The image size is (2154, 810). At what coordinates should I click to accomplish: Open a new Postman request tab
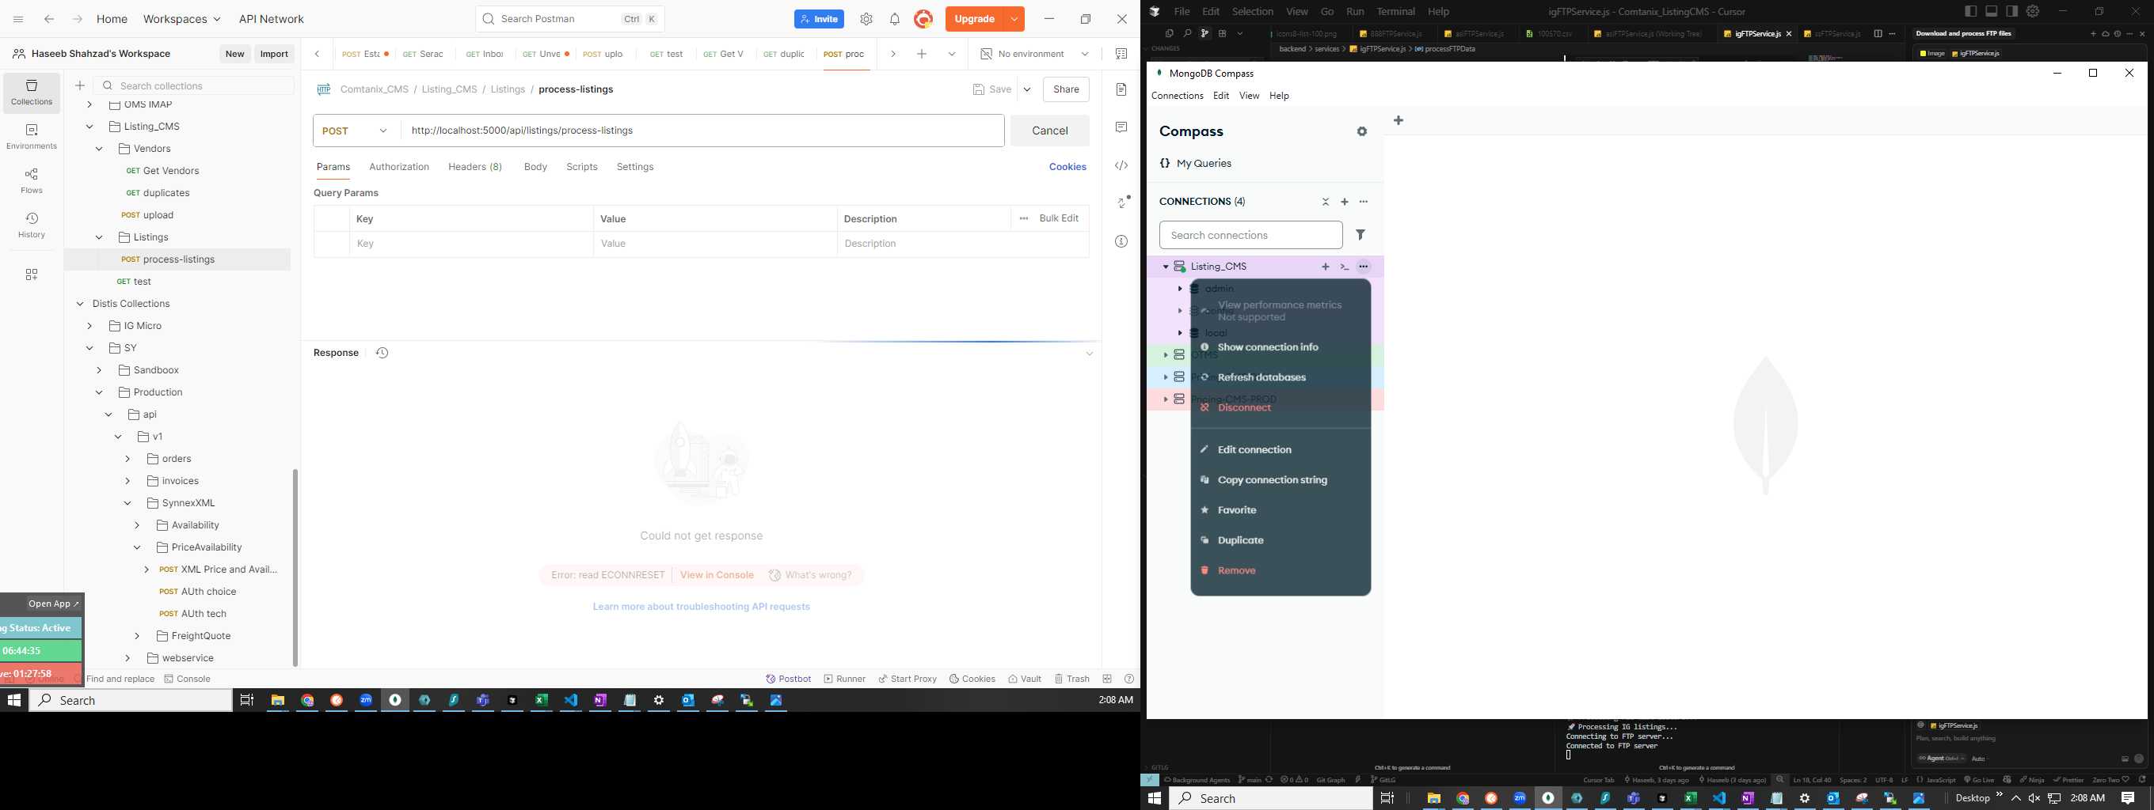[922, 55]
